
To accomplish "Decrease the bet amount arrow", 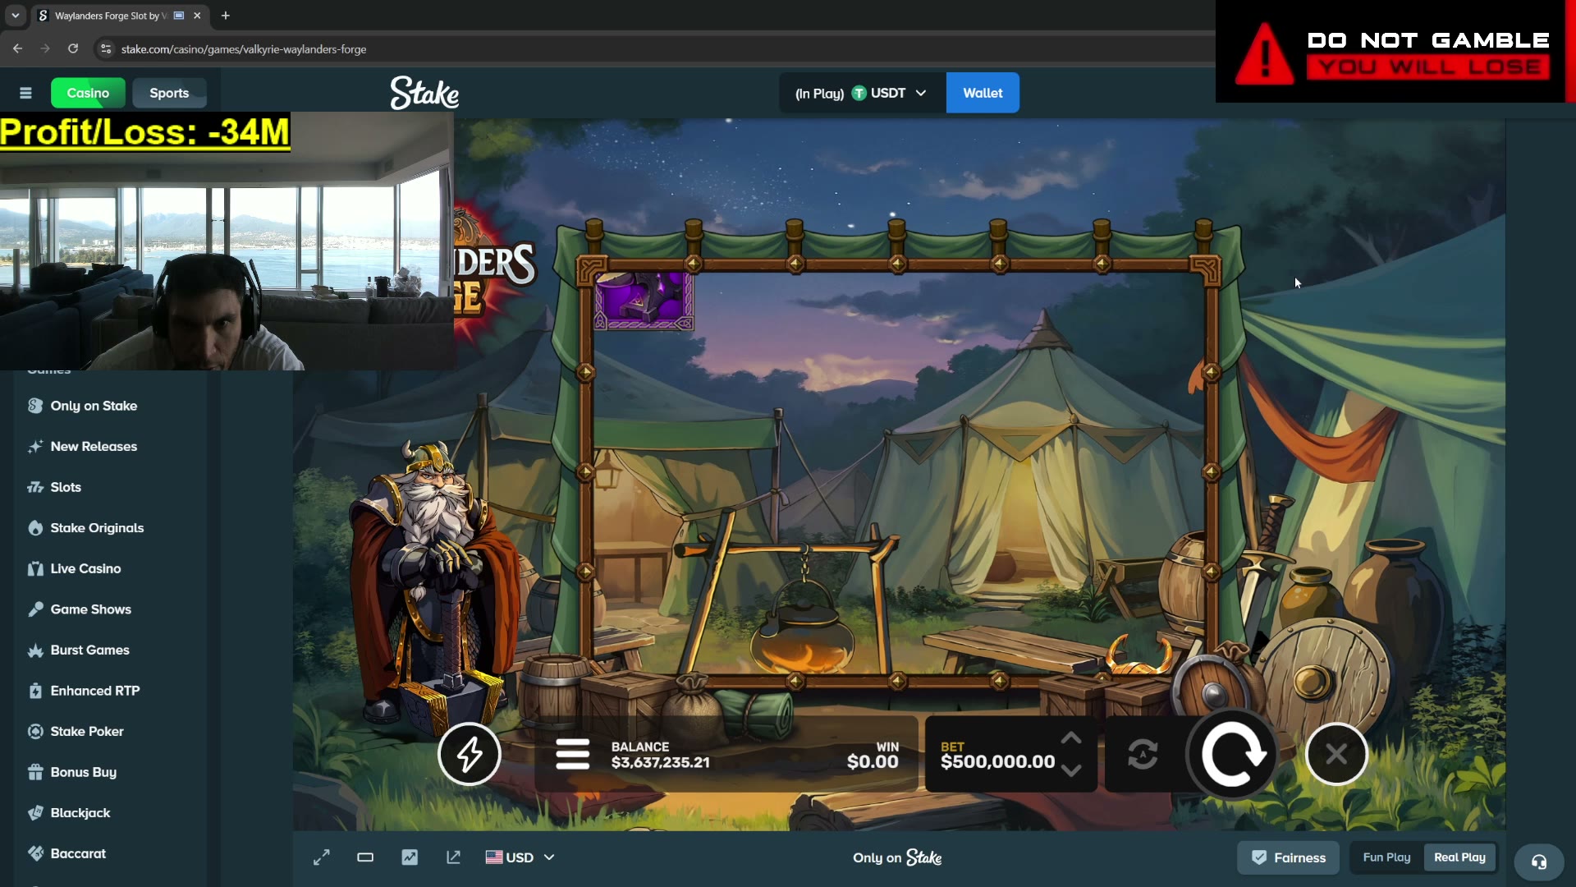I will pos(1071,770).
